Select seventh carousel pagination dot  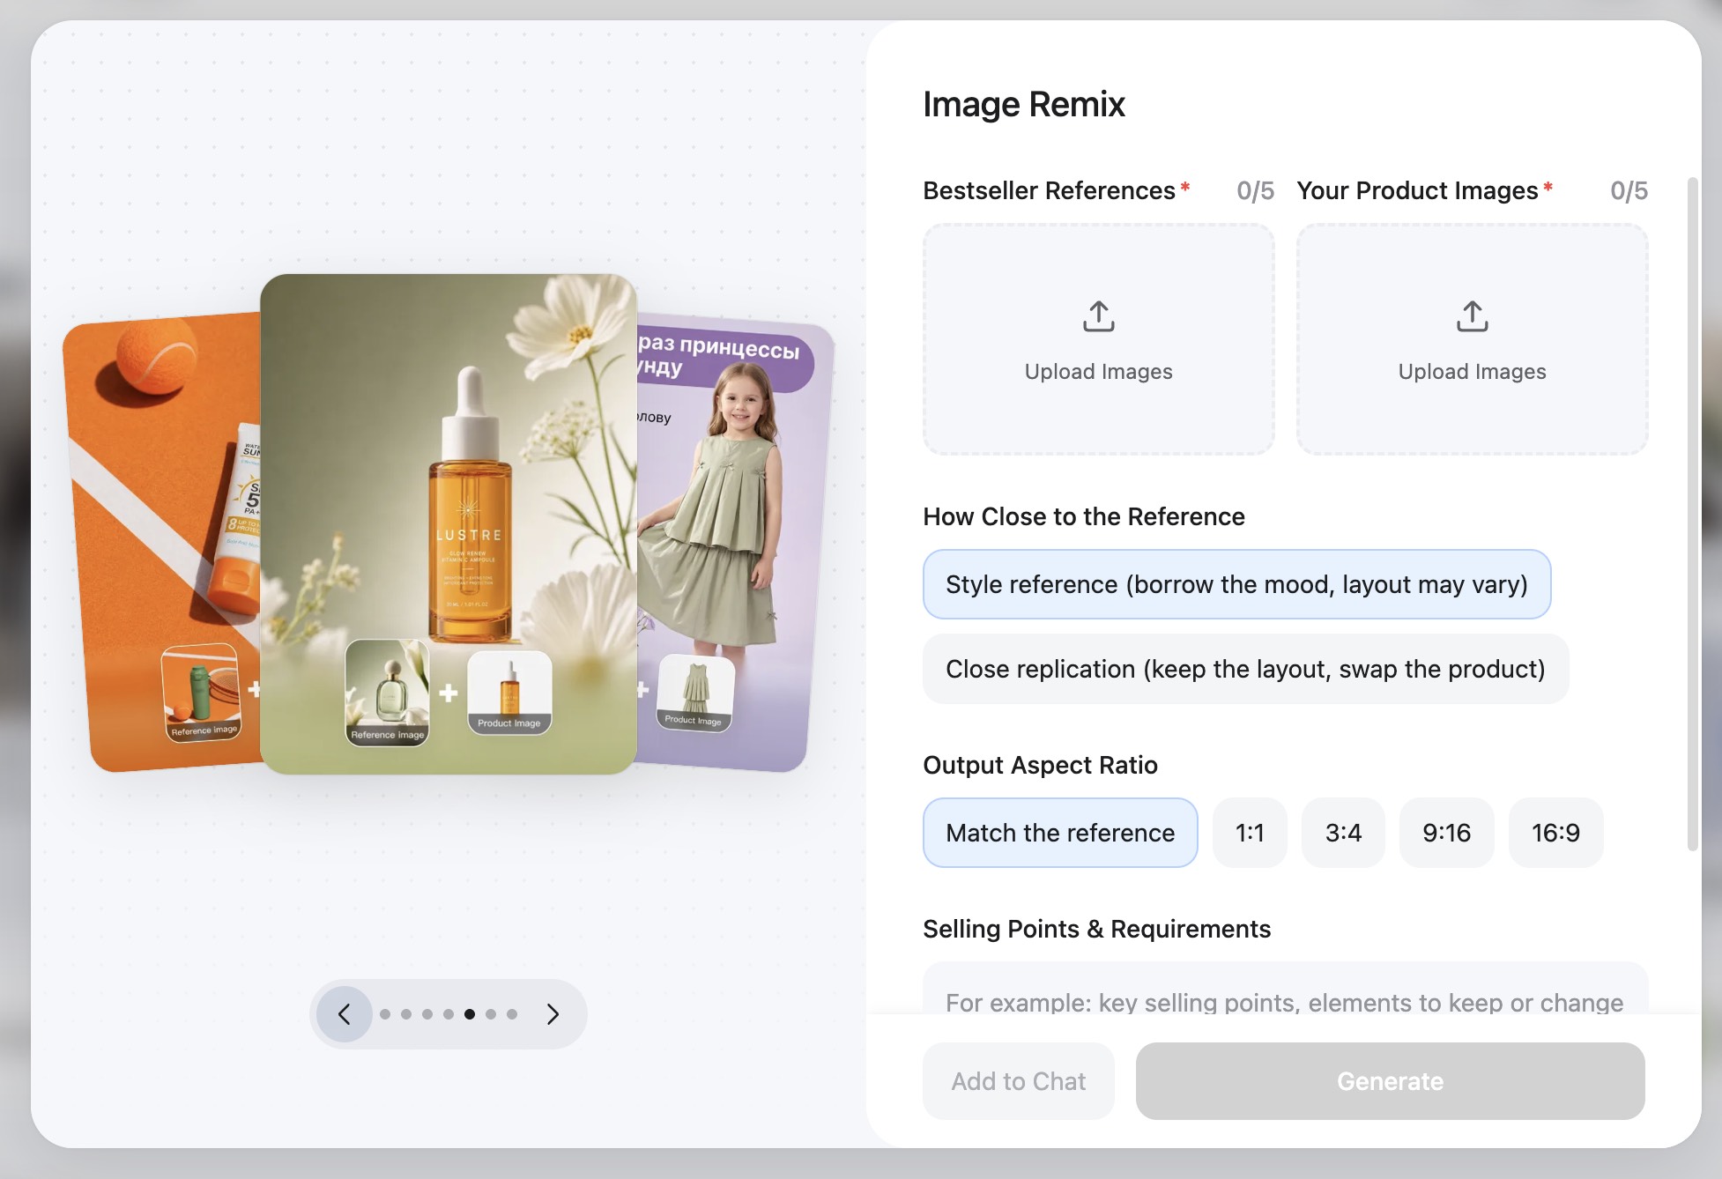[x=512, y=1014]
